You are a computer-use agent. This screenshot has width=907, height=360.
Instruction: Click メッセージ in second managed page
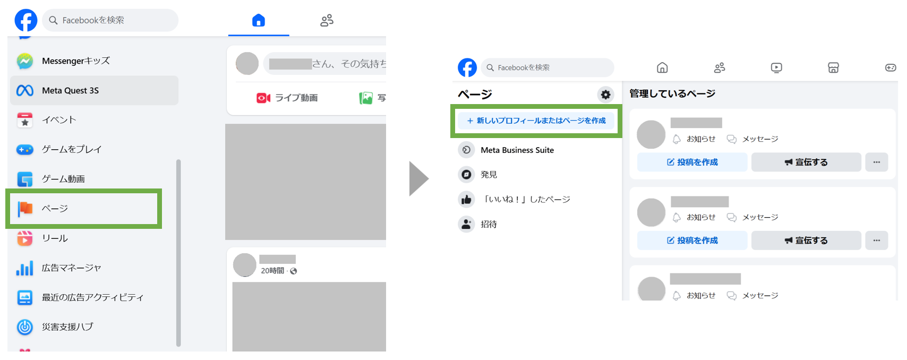[x=752, y=218]
